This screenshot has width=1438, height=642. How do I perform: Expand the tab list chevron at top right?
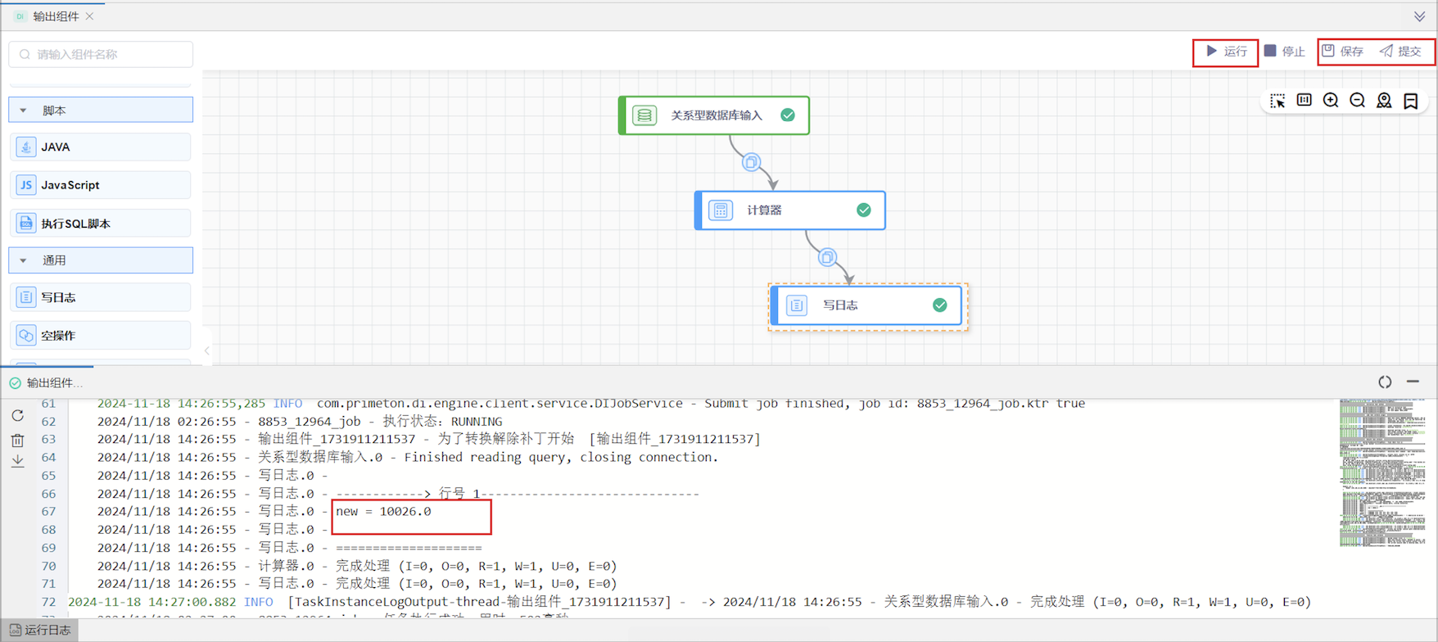1419,16
